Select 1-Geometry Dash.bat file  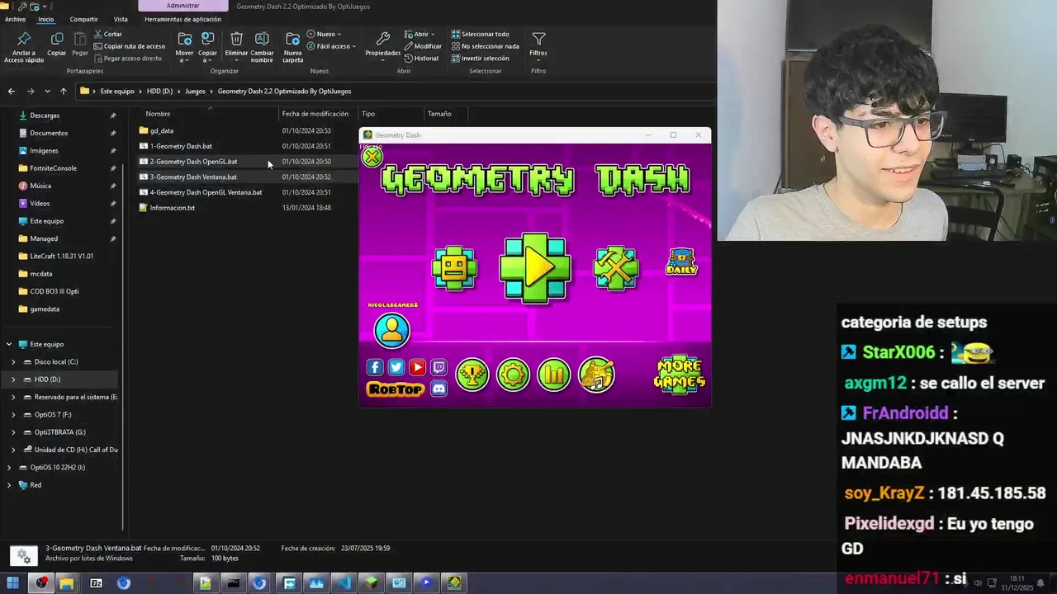pyautogui.click(x=180, y=146)
